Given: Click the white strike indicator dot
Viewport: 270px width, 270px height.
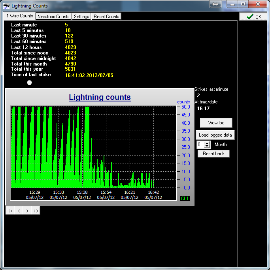Looking at the screenshot, I should click(29, 82).
